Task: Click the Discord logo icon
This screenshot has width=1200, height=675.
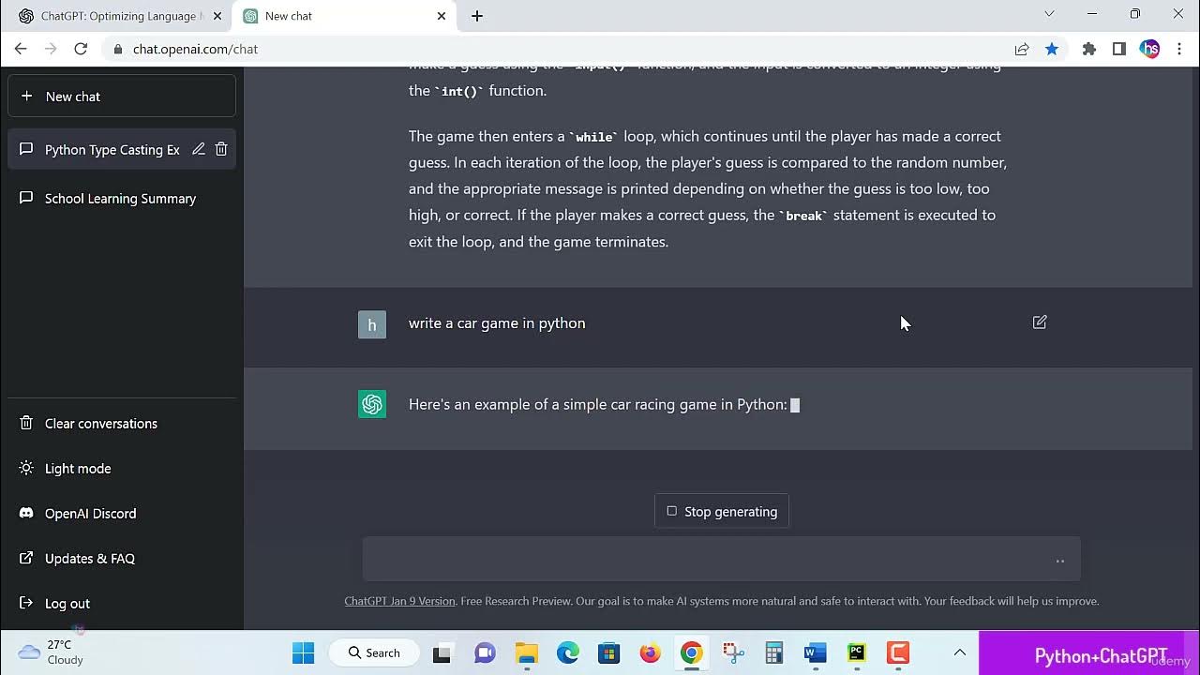Action: [26, 513]
